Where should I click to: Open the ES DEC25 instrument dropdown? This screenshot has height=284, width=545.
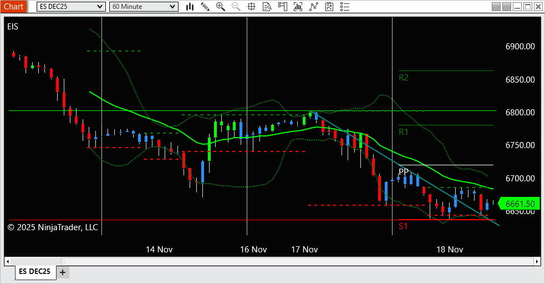point(71,7)
